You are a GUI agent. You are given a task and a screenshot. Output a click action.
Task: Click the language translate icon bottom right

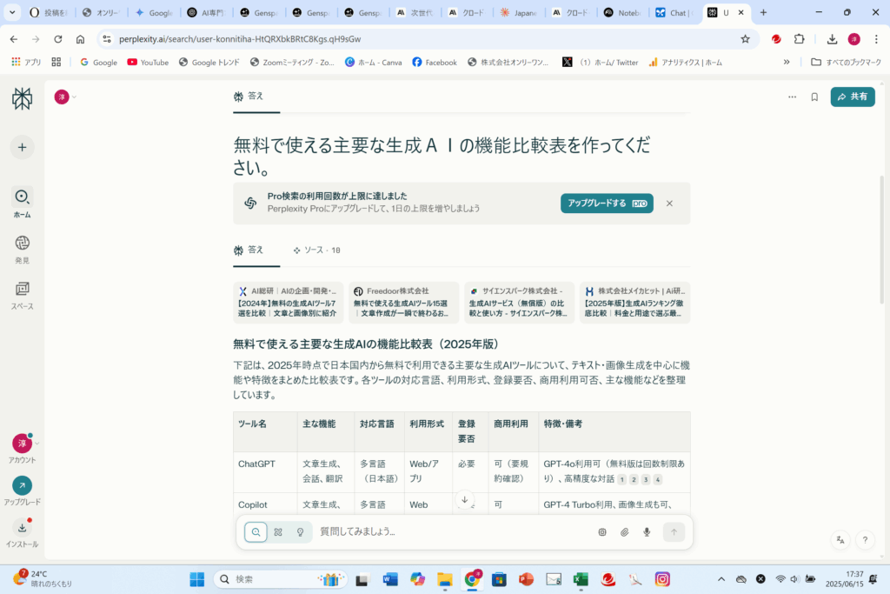point(840,540)
